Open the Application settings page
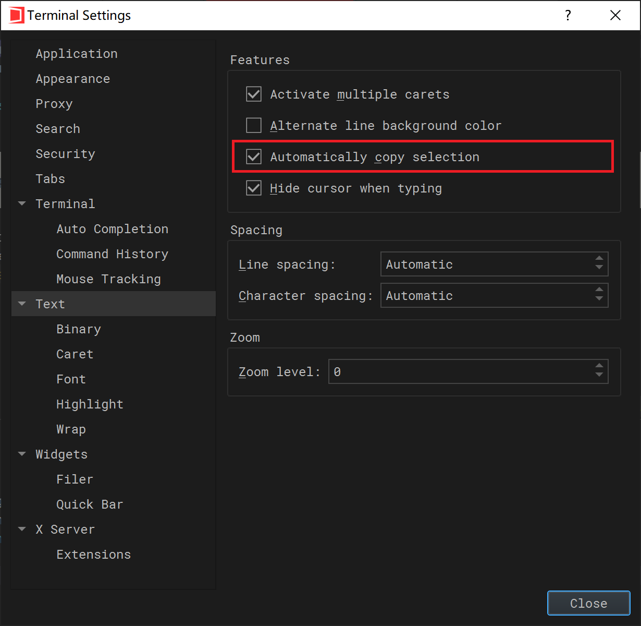This screenshot has width=641, height=626. (77, 54)
